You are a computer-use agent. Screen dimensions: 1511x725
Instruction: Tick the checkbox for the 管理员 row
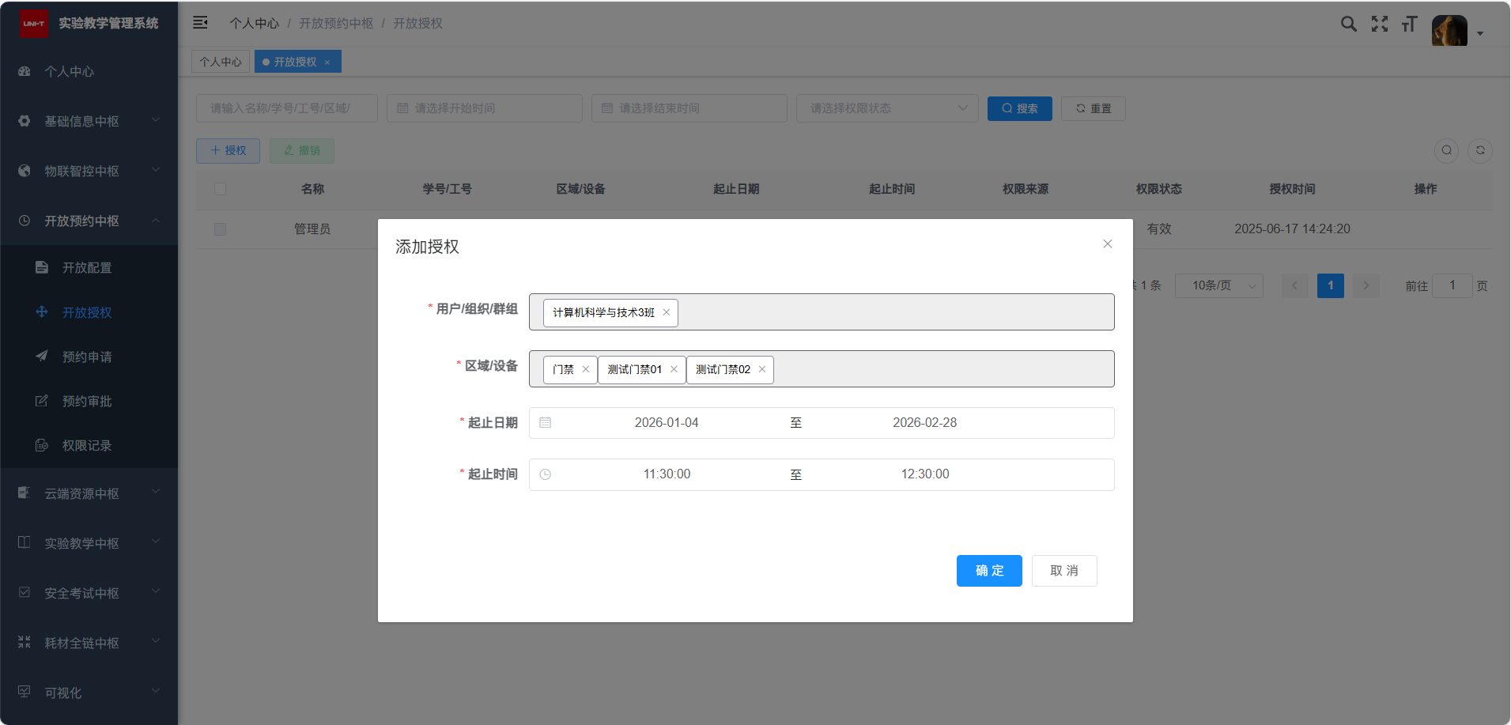220,229
